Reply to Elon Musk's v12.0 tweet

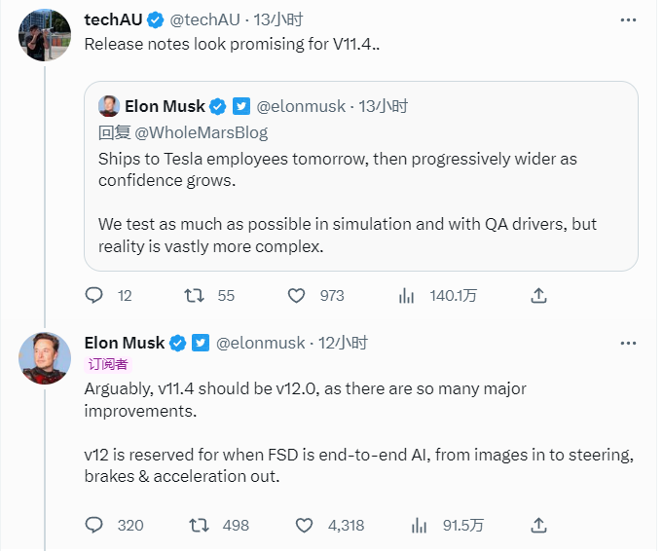93,525
